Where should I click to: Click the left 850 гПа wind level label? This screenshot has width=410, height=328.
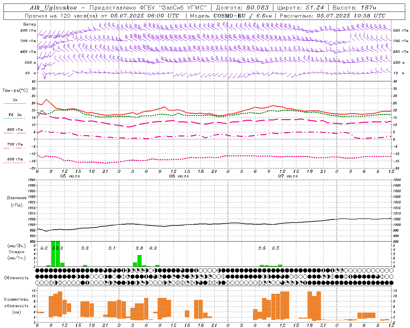pos(28,52)
